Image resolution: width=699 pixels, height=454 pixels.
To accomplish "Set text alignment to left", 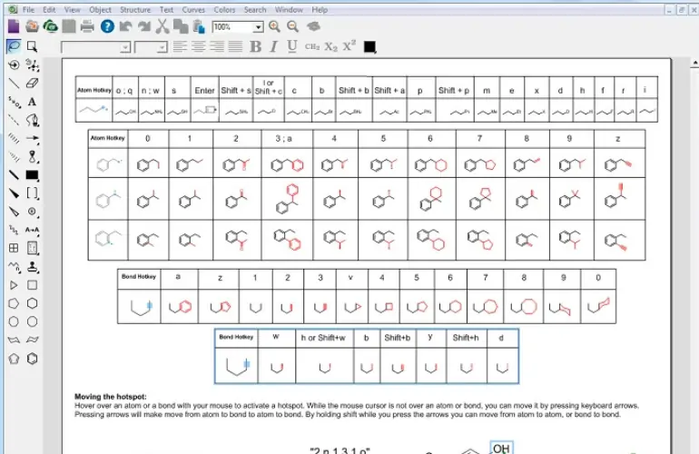I will coord(180,46).
